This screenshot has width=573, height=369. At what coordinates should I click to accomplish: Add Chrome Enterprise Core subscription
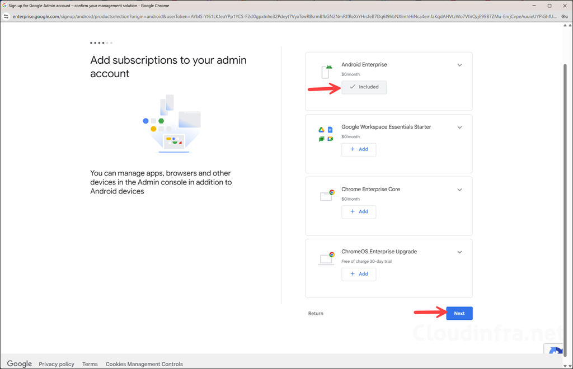pos(359,212)
